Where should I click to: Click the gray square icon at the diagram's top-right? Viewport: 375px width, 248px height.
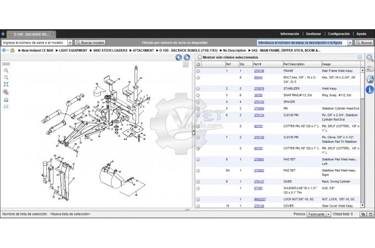[x=185, y=64]
